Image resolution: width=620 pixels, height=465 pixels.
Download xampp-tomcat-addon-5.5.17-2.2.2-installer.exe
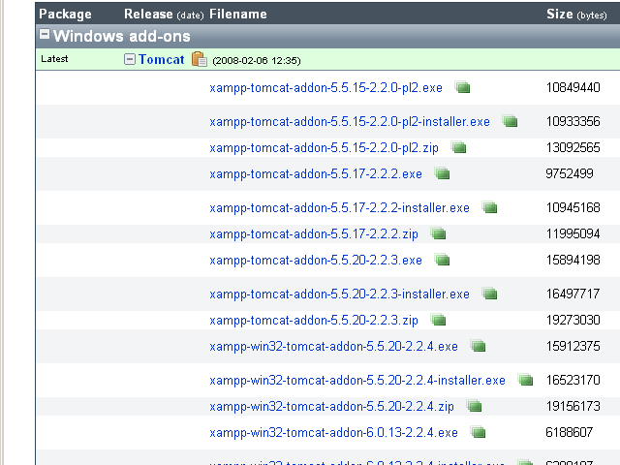pyautogui.click(x=339, y=208)
